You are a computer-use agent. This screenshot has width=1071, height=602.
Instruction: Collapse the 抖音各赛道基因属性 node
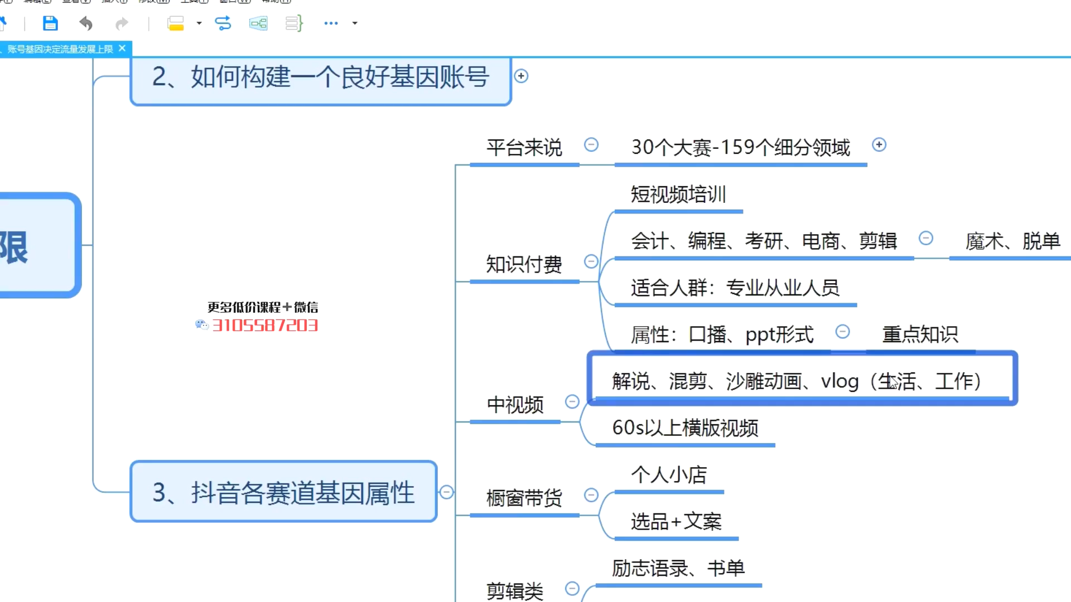click(446, 492)
